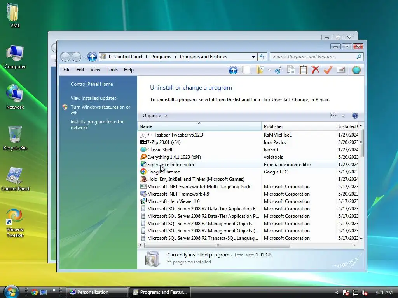
Task: Click the Classic Shell Up toolbar button
Action: 233,70
